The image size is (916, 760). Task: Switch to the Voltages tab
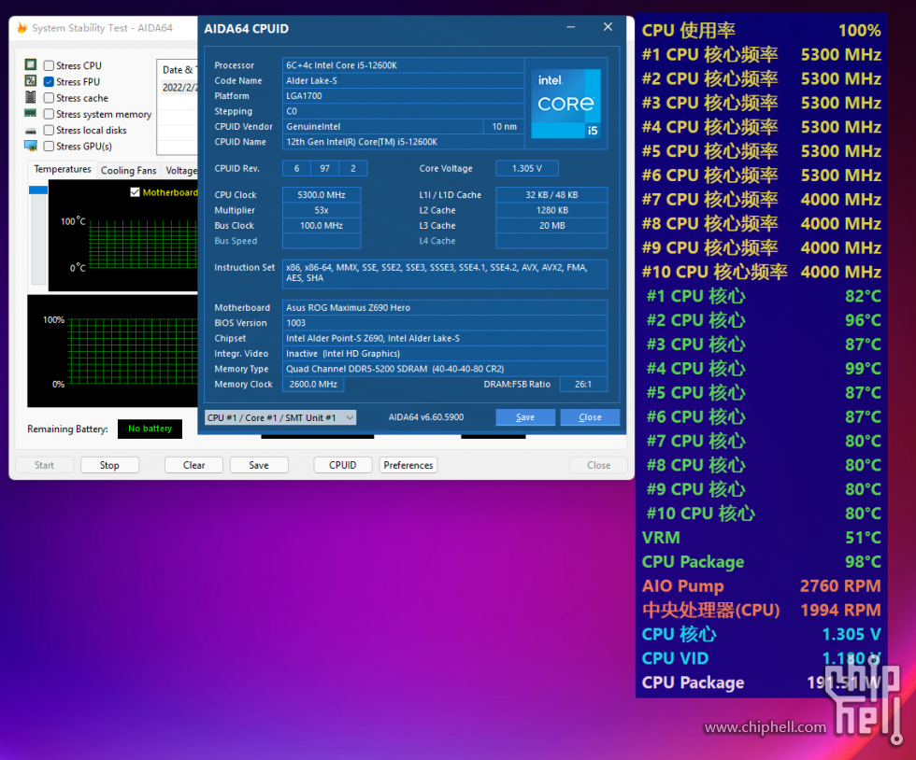click(x=180, y=171)
